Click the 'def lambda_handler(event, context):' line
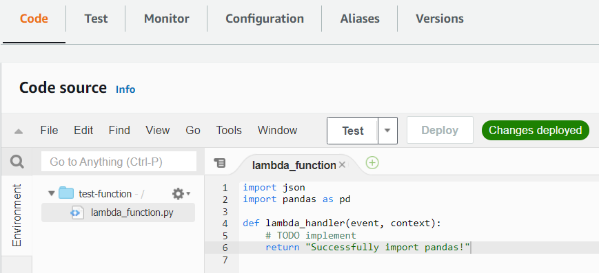599x273 pixels. tap(342, 223)
